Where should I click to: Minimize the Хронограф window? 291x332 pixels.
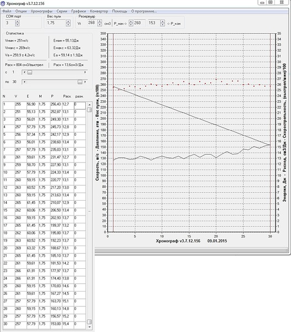point(262,3)
